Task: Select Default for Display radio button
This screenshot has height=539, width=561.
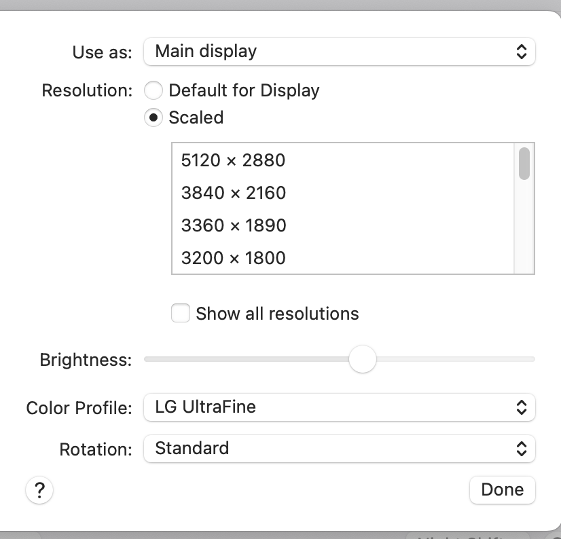Action: pyautogui.click(x=154, y=90)
